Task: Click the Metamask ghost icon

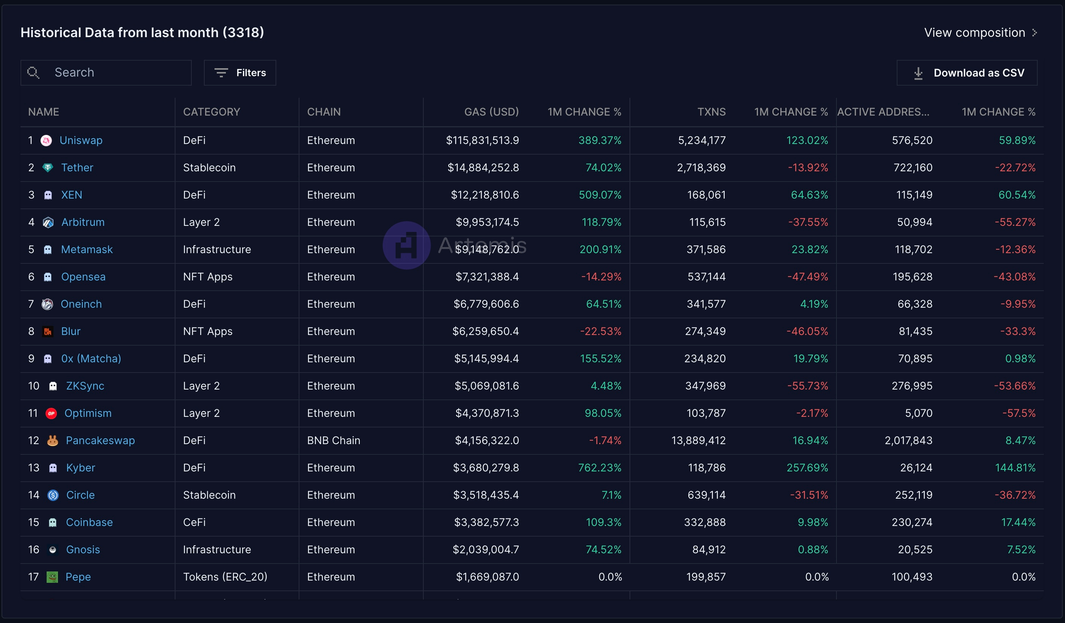Action: [x=48, y=249]
